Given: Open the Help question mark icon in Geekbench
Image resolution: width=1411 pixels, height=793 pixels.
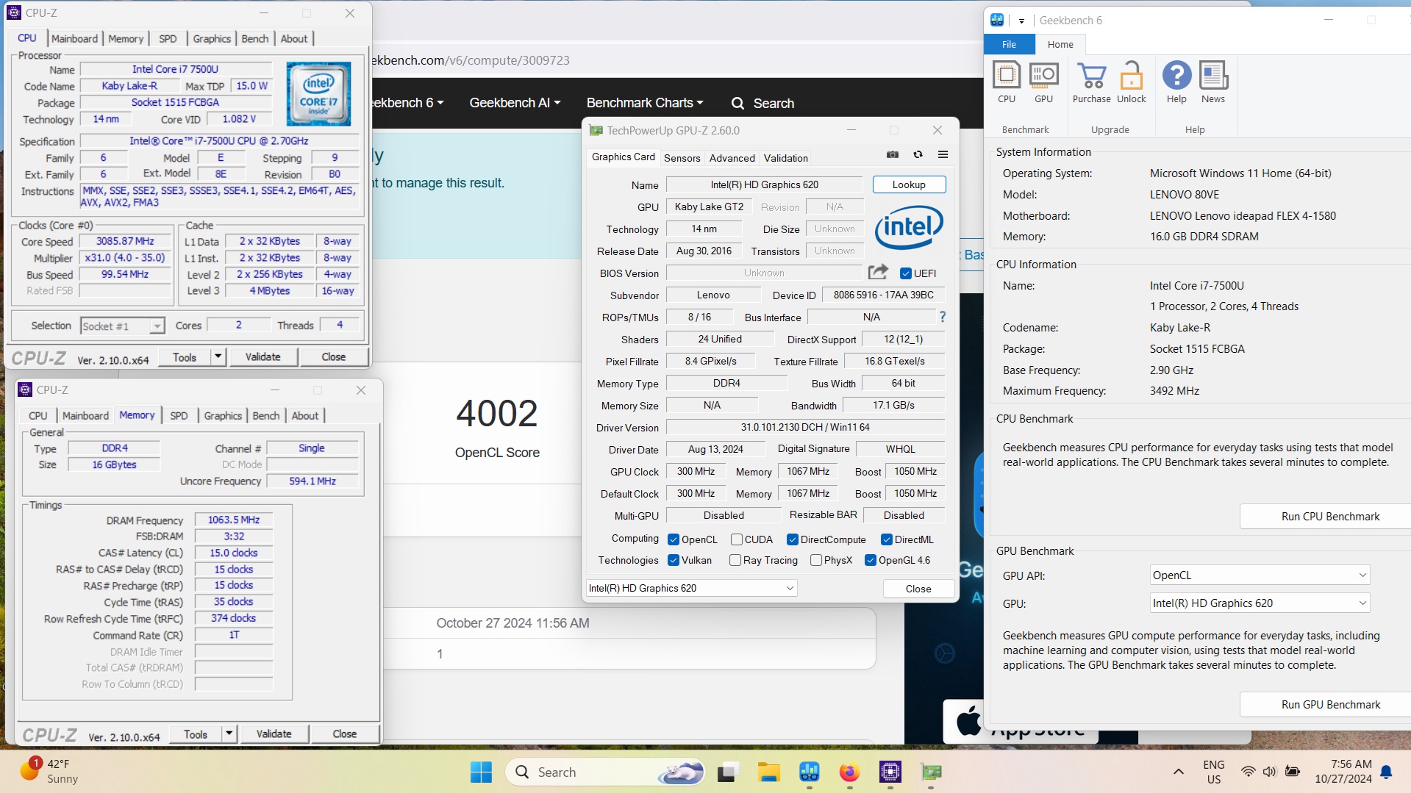Looking at the screenshot, I should pos(1176,82).
